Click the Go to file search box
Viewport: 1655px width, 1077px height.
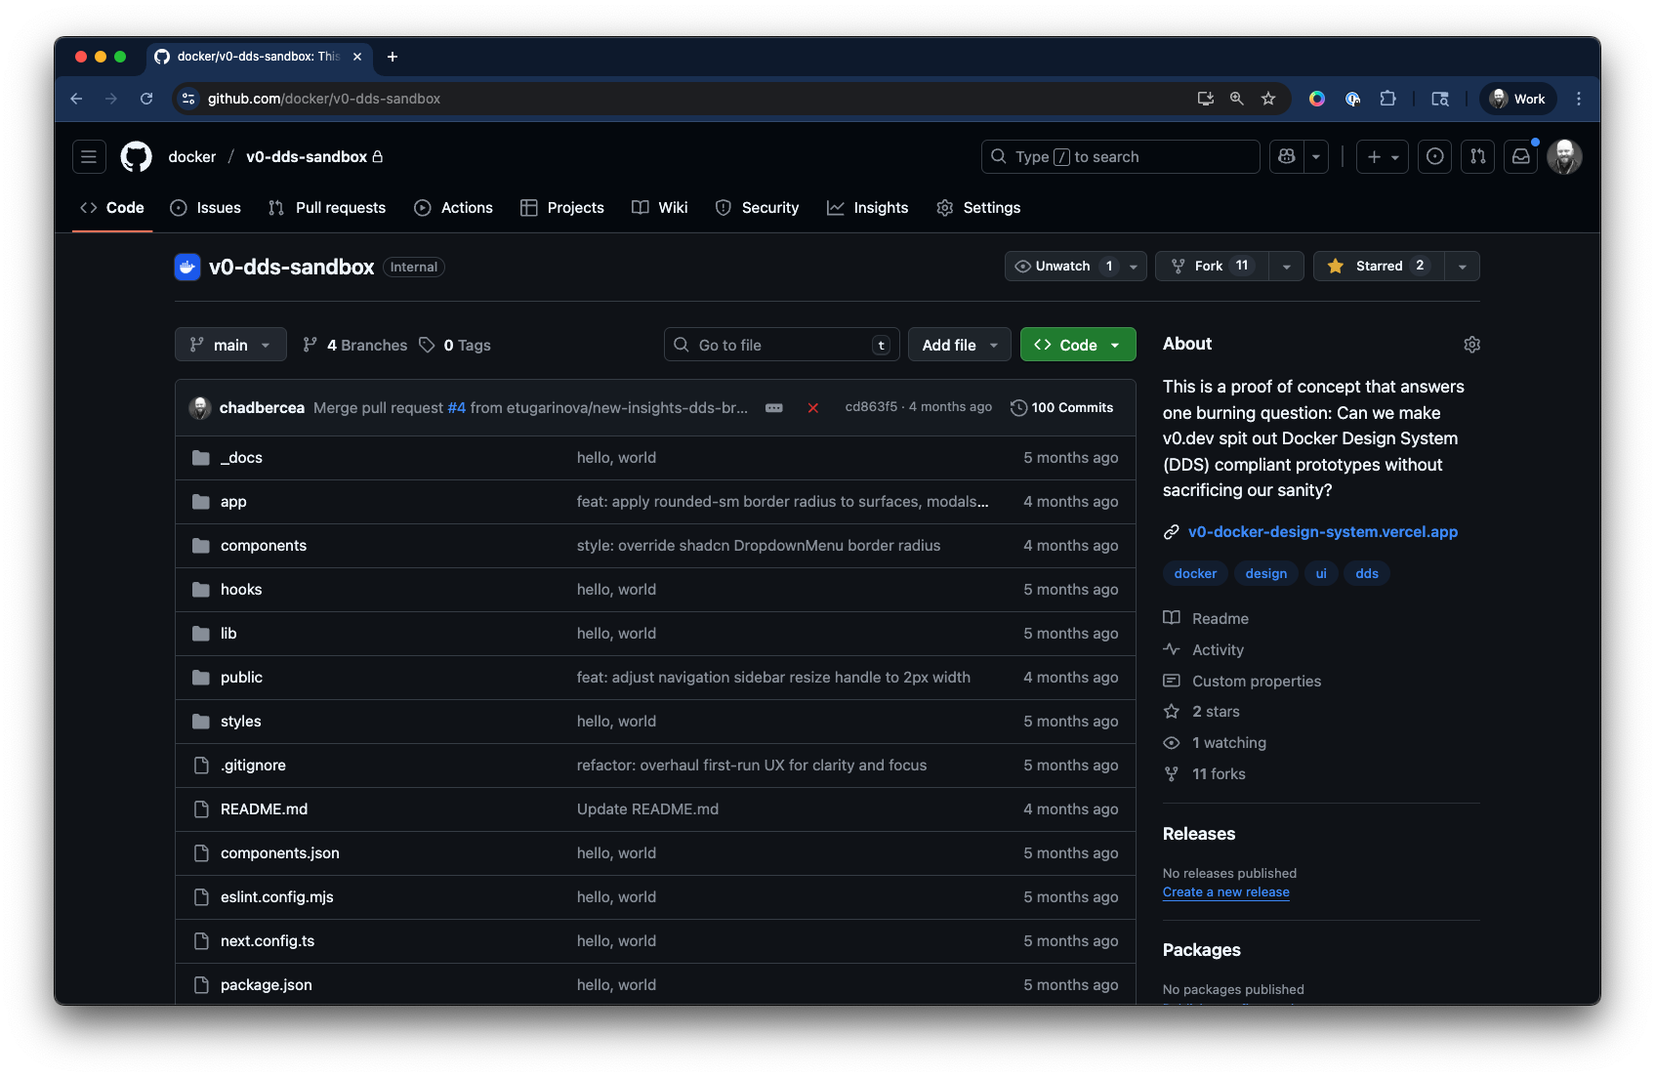point(780,344)
